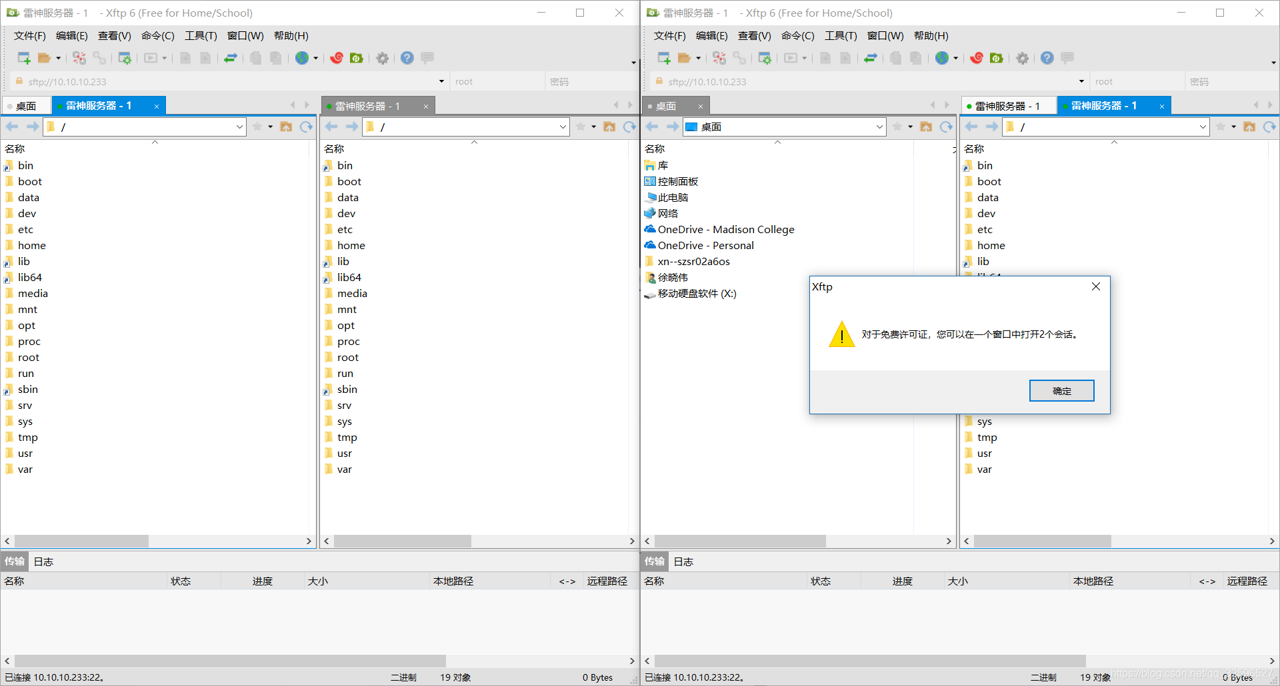Switch to the 日志 log view
Viewport: 1280px width, 686px height.
click(43, 561)
